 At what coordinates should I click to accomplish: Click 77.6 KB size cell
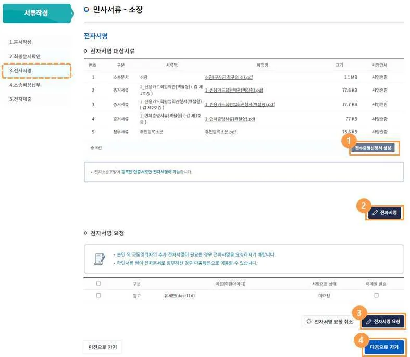(x=350, y=90)
